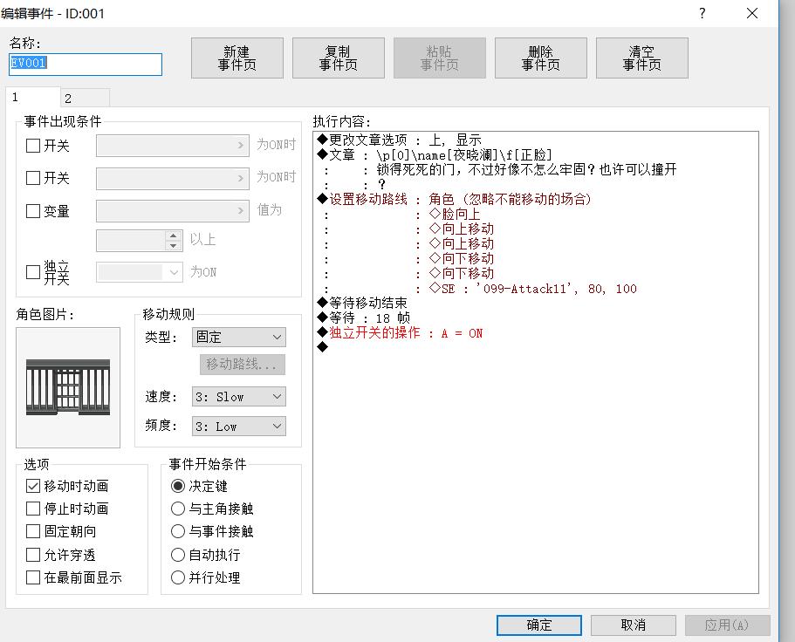This screenshot has width=795, height=642.
Task: Select the 与主角接触 start condition
Action: click(x=178, y=509)
